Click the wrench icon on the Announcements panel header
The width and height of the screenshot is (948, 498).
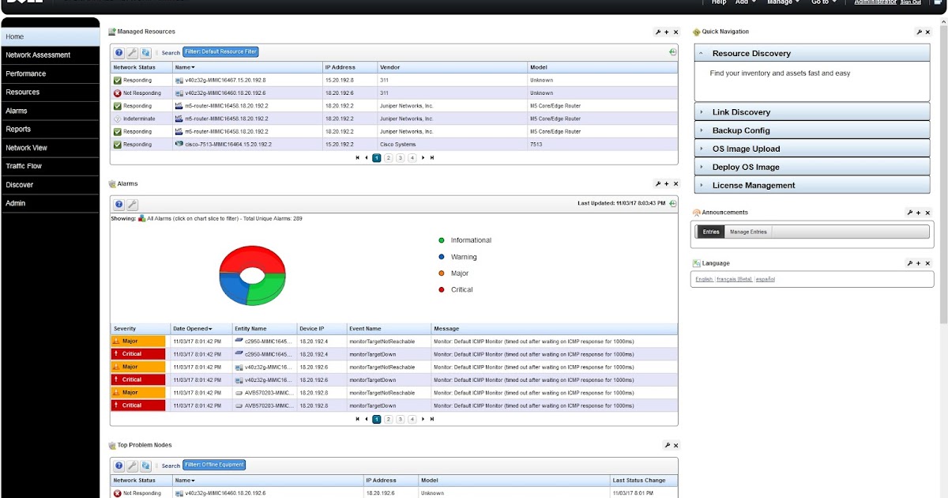point(910,212)
